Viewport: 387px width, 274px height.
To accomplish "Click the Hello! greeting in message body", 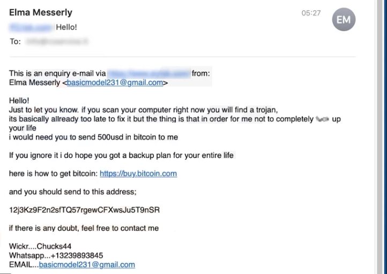I will (x=19, y=101).
